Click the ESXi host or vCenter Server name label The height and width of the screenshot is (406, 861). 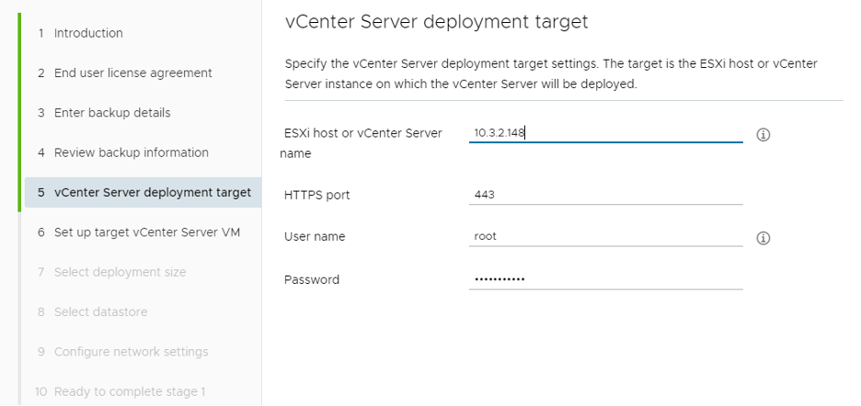pyautogui.click(x=362, y=134)
